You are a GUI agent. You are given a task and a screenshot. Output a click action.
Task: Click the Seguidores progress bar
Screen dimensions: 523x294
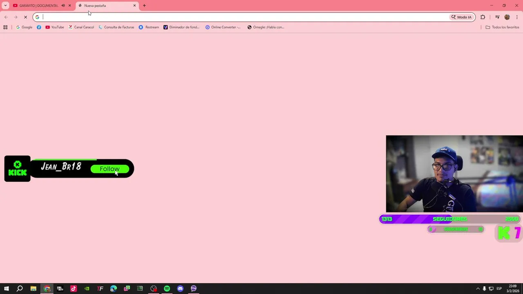coord(449,219)
